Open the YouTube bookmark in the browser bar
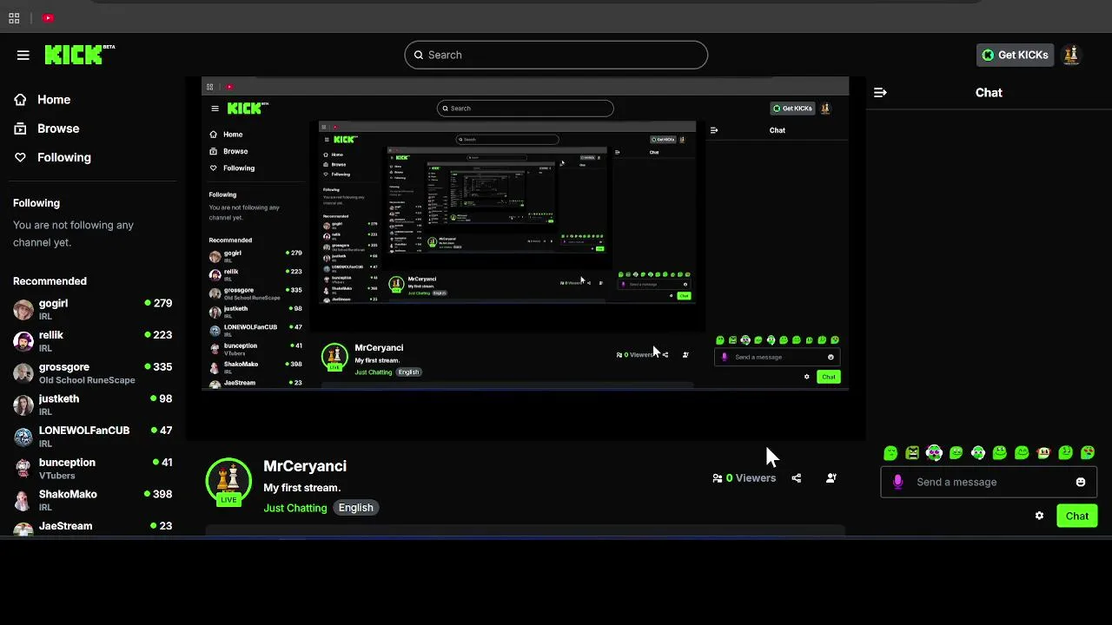The height and width of the screenshot is (625, 1112). coord(49,17)
